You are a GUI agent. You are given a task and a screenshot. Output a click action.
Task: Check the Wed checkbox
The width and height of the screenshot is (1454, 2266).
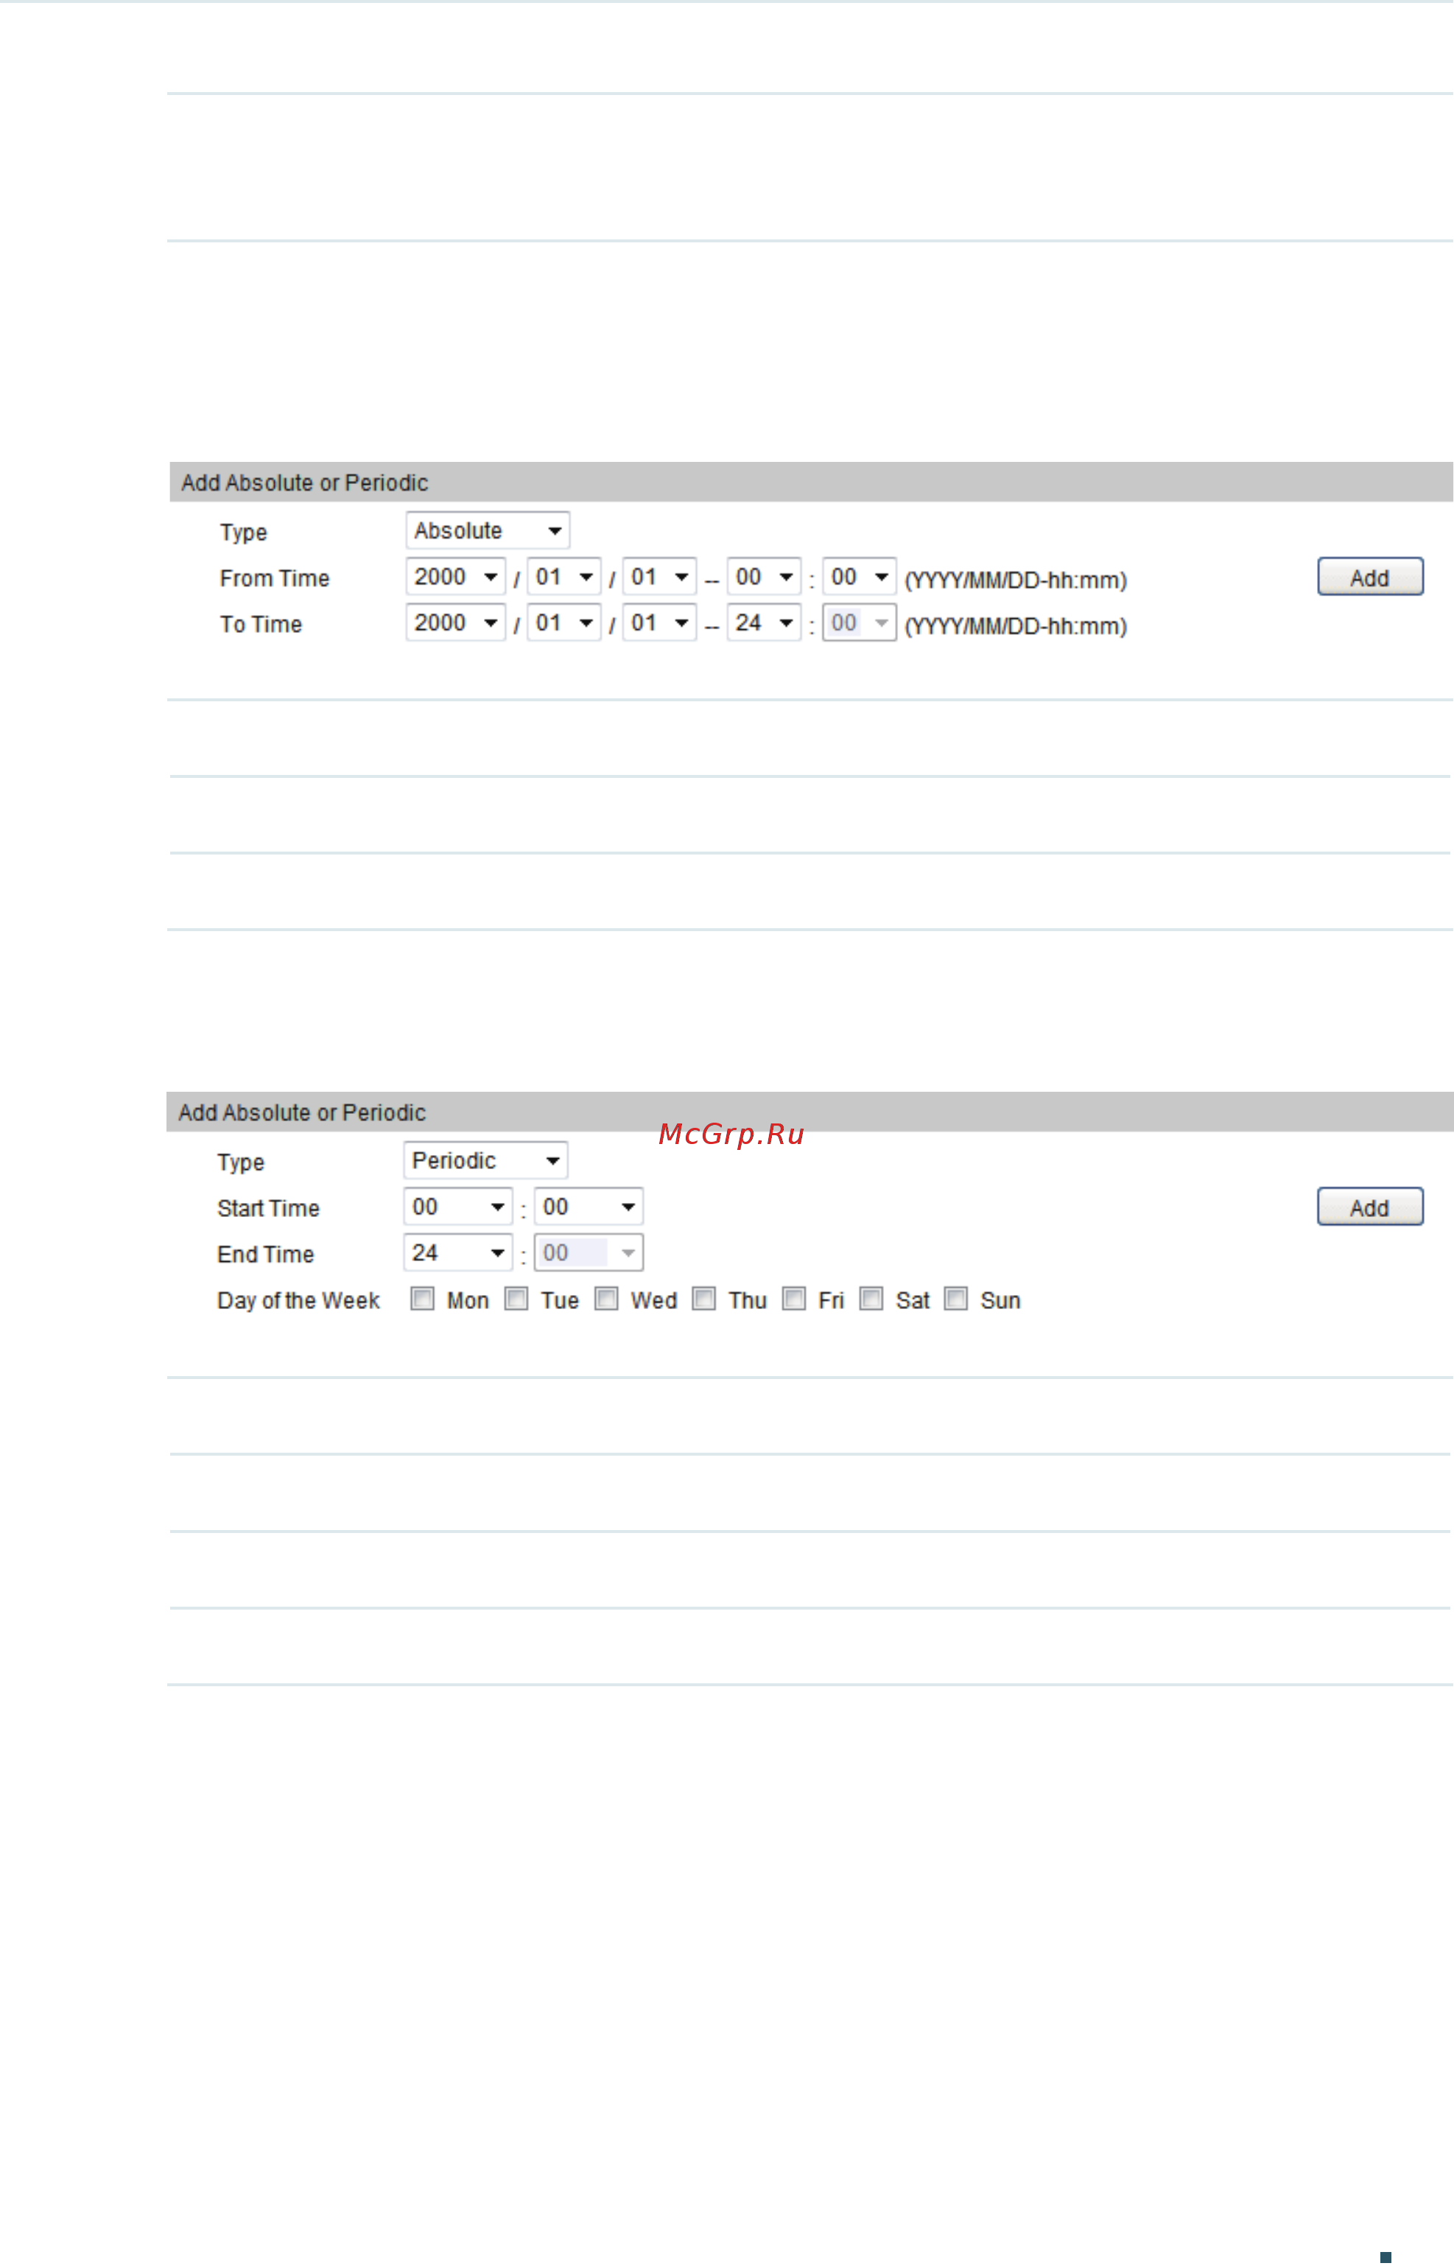pyautogui.click(x=606, y=1299)
